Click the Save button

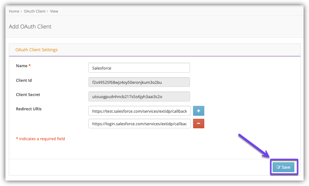[x=284, y=167]
